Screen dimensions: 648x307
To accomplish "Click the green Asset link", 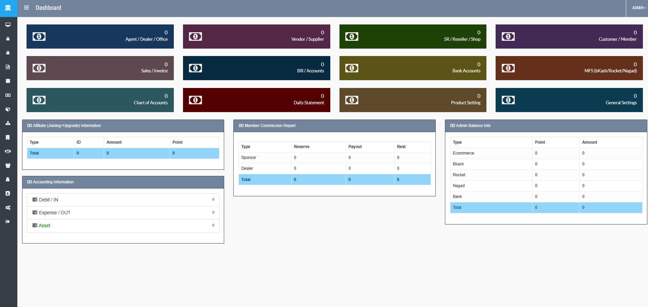I will (45, 225).
